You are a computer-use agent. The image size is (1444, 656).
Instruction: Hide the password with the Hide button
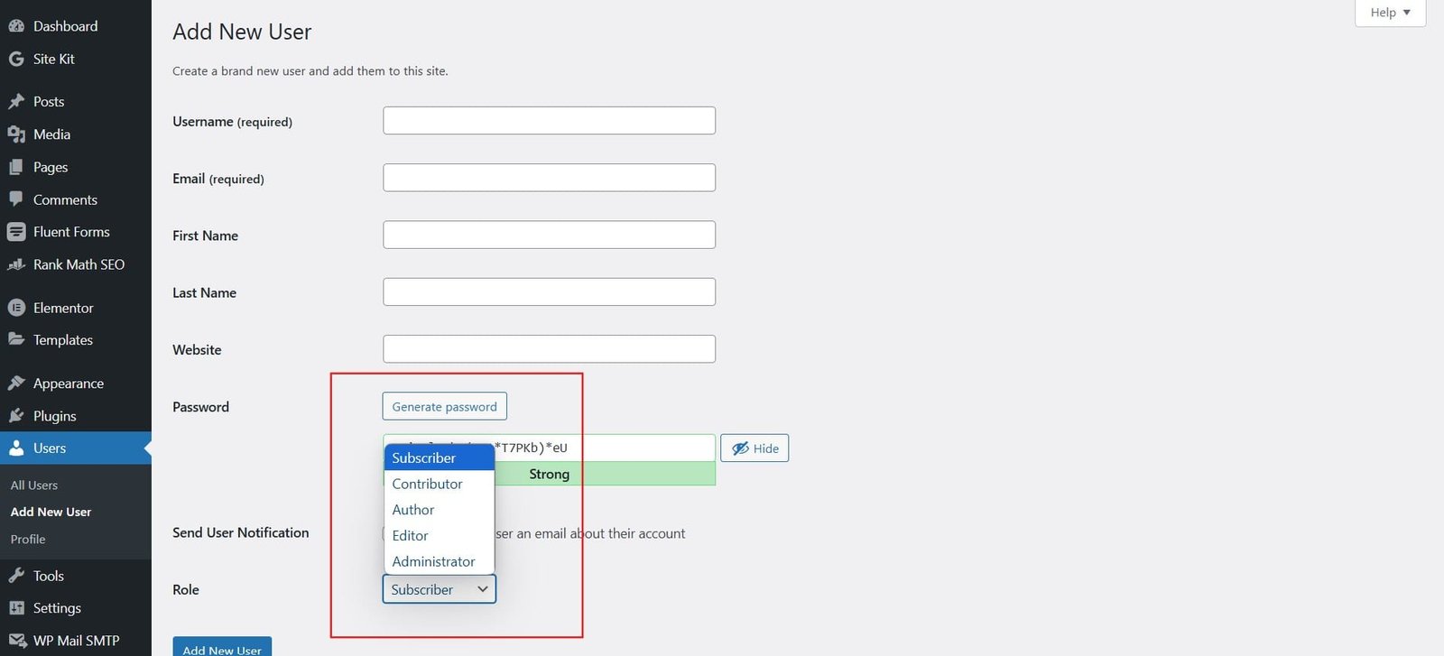coord(754,448)
